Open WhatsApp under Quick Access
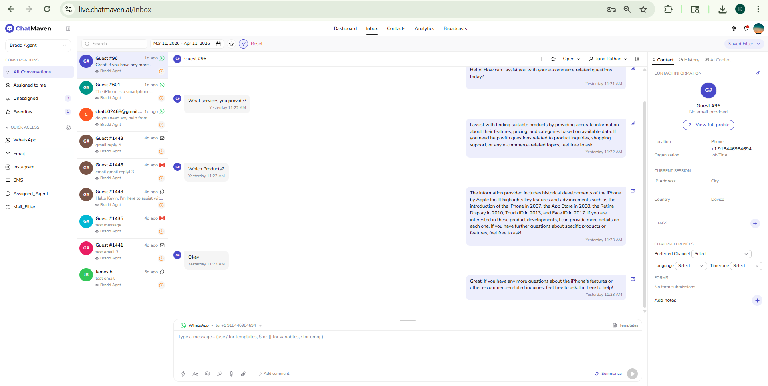Image resolution: width=768 pixels, height=386 pixels. pyautogui.click(x=24, y=140)
